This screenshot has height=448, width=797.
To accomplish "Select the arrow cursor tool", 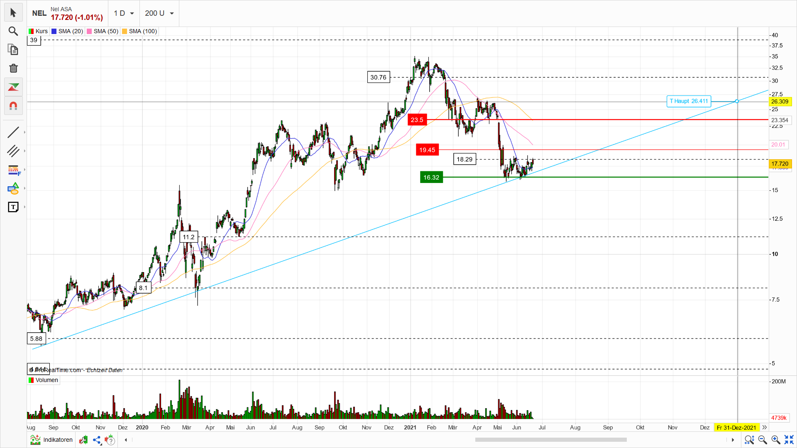I will coord(13,13).
